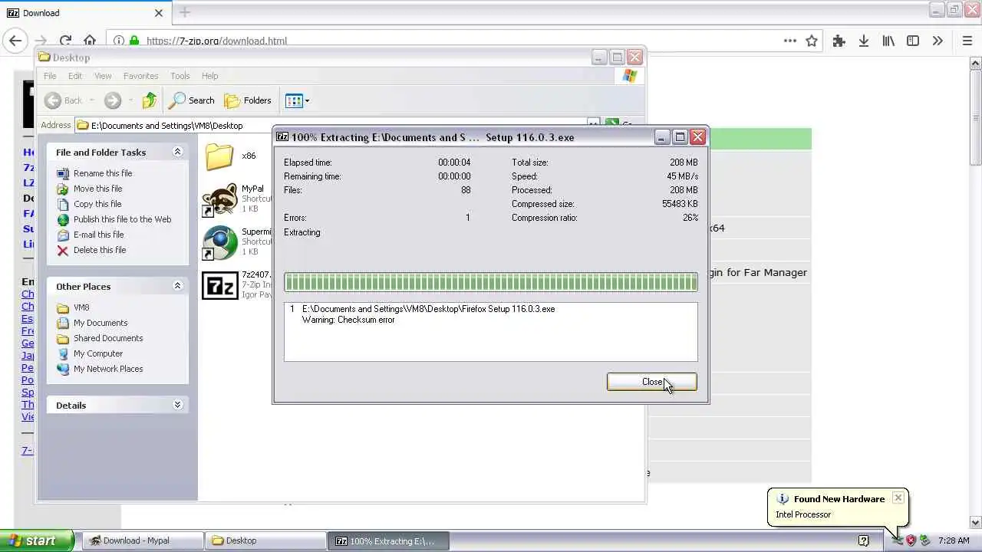
Task: Open Explorer Favorites menu
Action: tap(140, 76)
